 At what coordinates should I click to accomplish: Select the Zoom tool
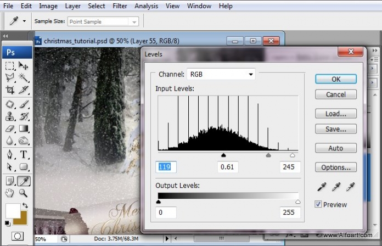[x=24, y=193]
